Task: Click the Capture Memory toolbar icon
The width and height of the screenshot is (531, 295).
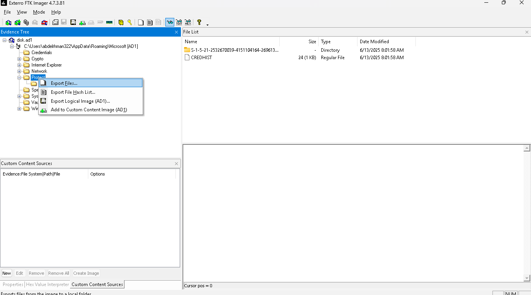Action: point(109,22)
